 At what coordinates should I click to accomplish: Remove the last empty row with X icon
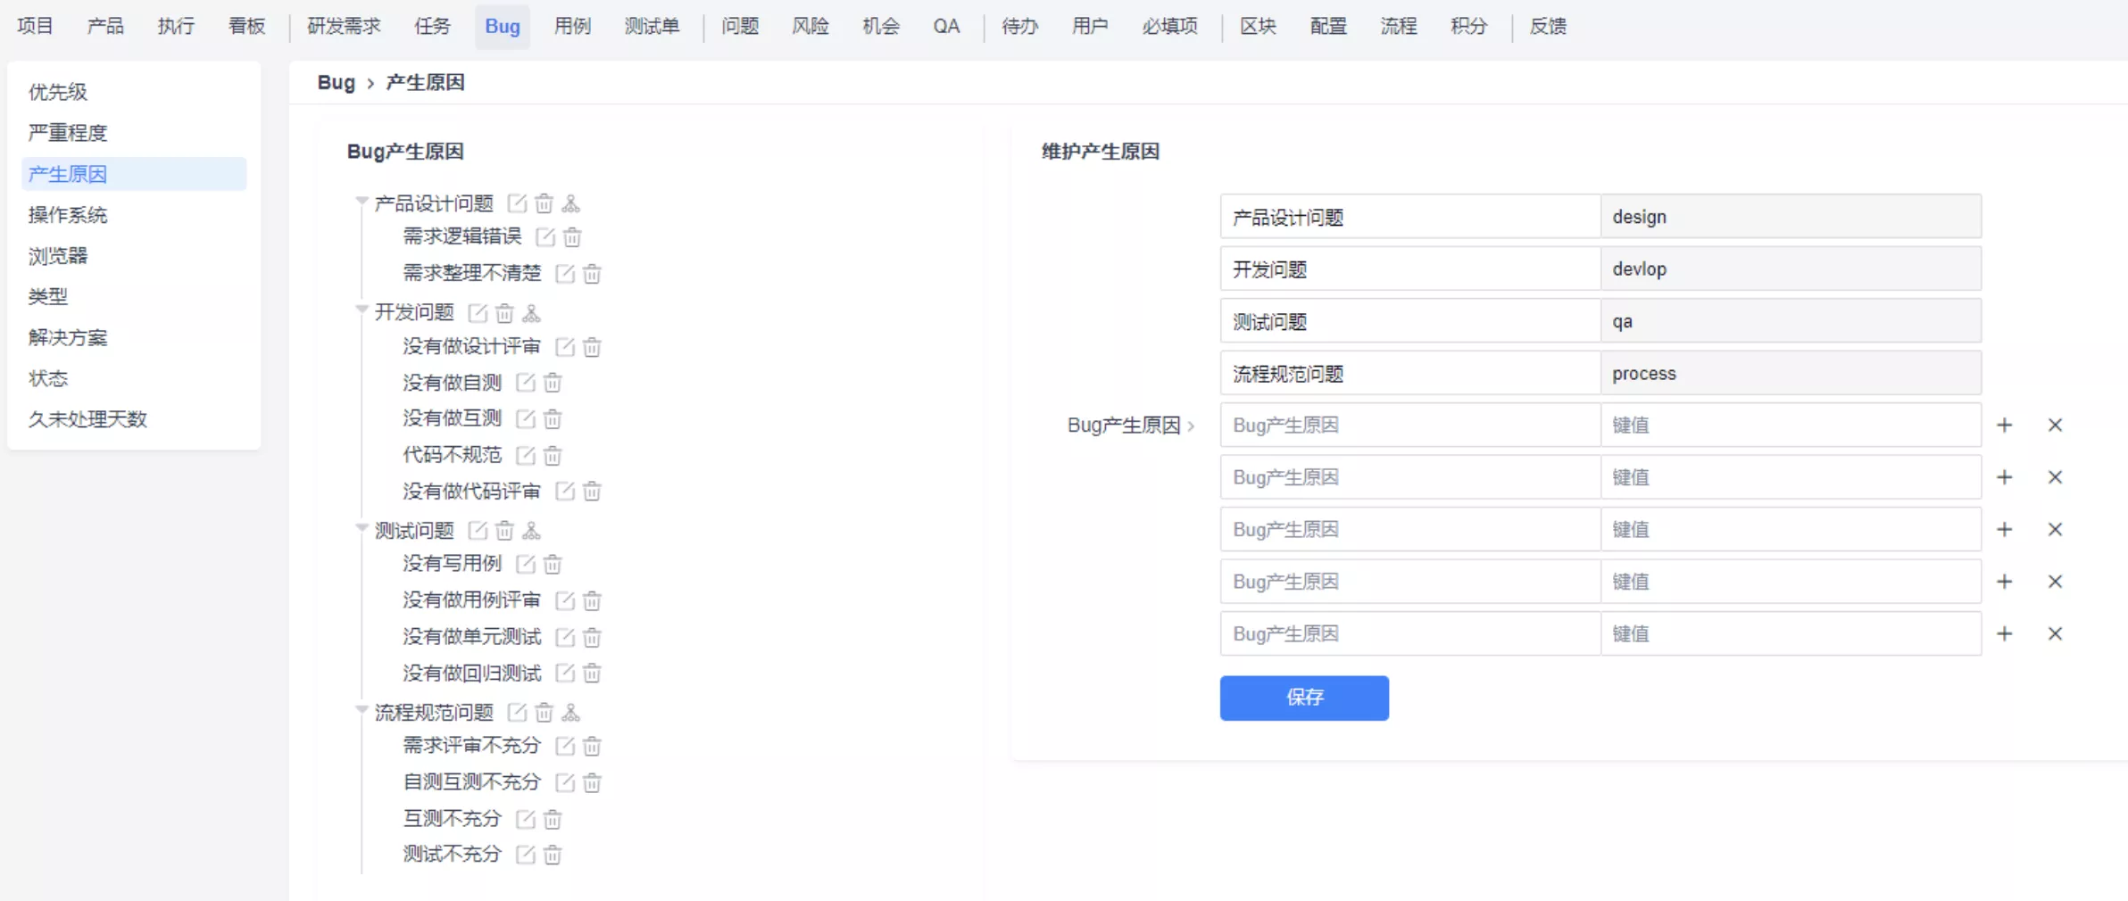[x=2055, y=634]
